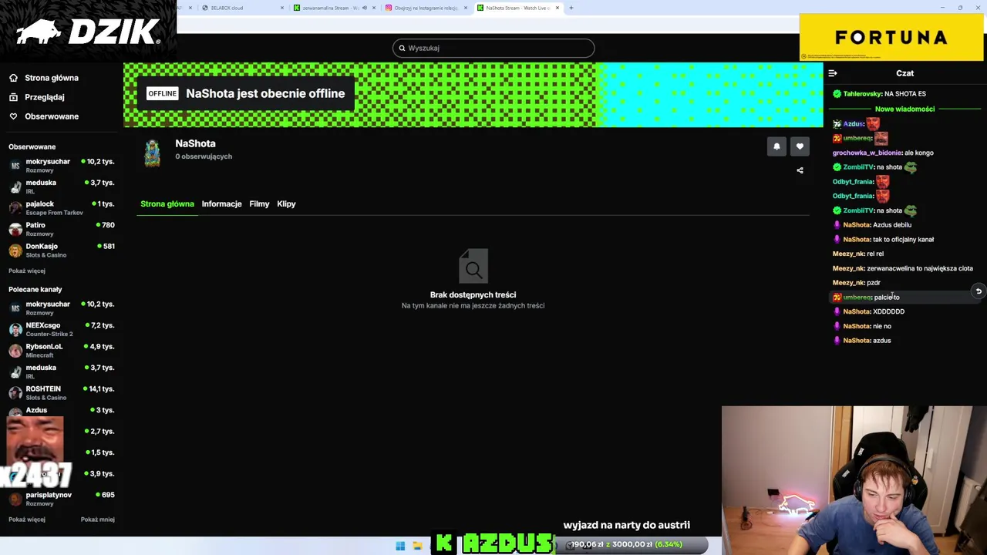Click NaShota's message 'XDDDDDD'
Screen dimensions: 987x555
tap(888, 312)
